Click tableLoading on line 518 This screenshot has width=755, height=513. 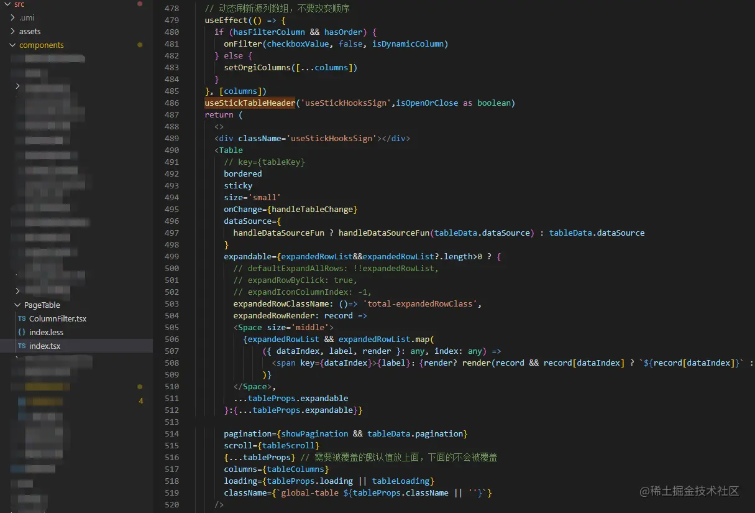point(401,481)
